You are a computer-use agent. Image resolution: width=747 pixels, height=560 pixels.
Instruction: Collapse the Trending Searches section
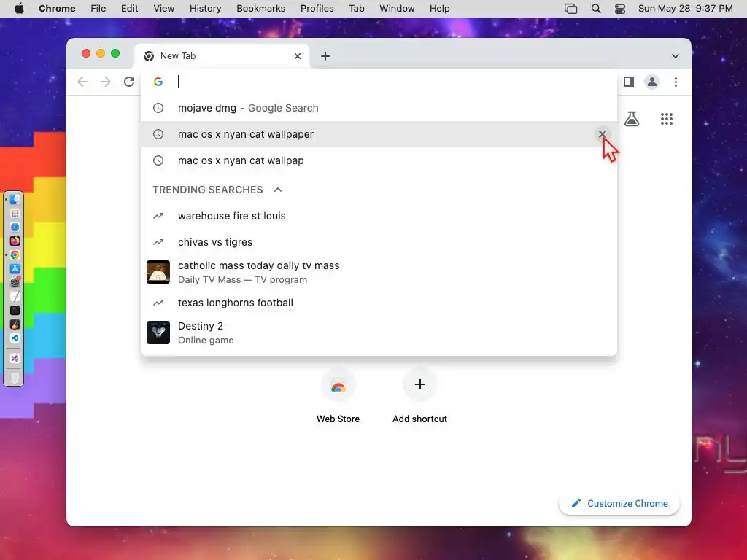pyautogui.click(x=278, y=190)
